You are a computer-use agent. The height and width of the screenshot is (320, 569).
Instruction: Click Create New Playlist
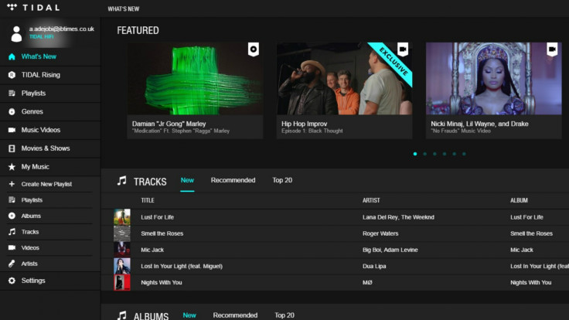pos(46,184)
